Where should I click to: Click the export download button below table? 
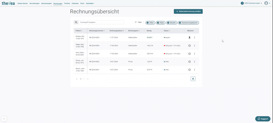pos(193,79)
